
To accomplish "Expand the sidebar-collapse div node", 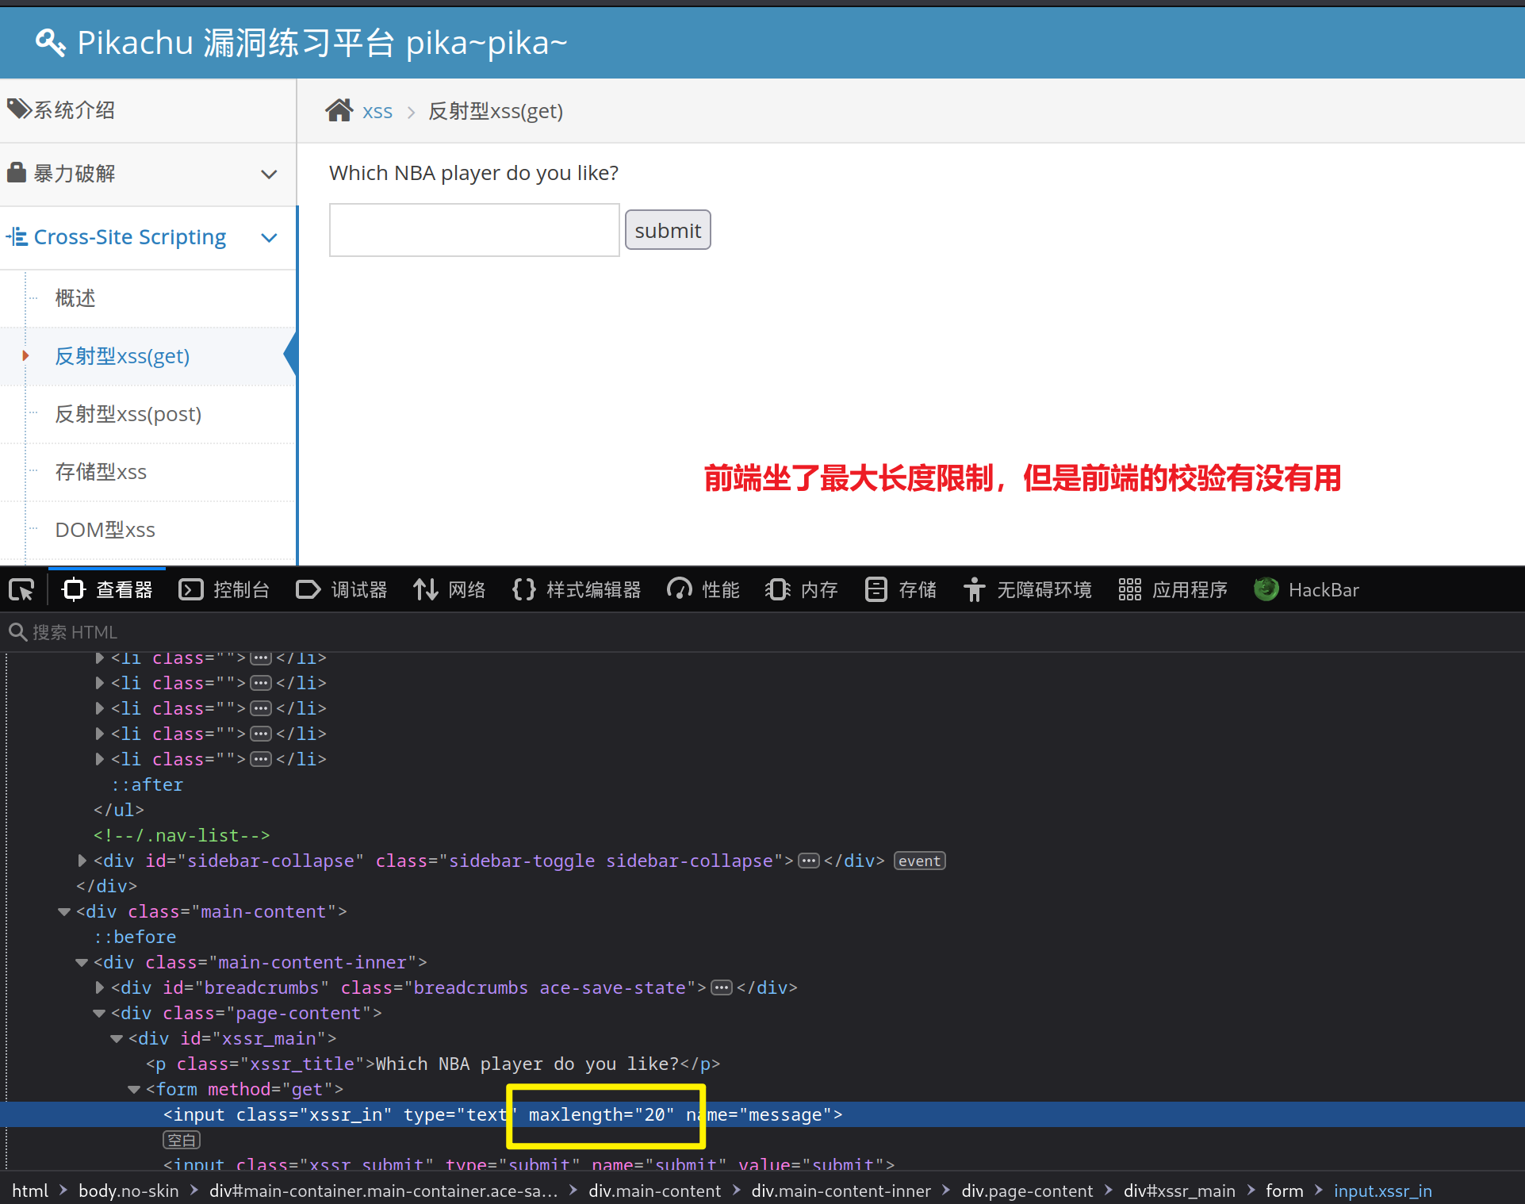I will tap(82, 861).
